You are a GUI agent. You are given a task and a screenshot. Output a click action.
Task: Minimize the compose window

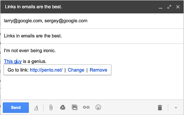[160, 7]
